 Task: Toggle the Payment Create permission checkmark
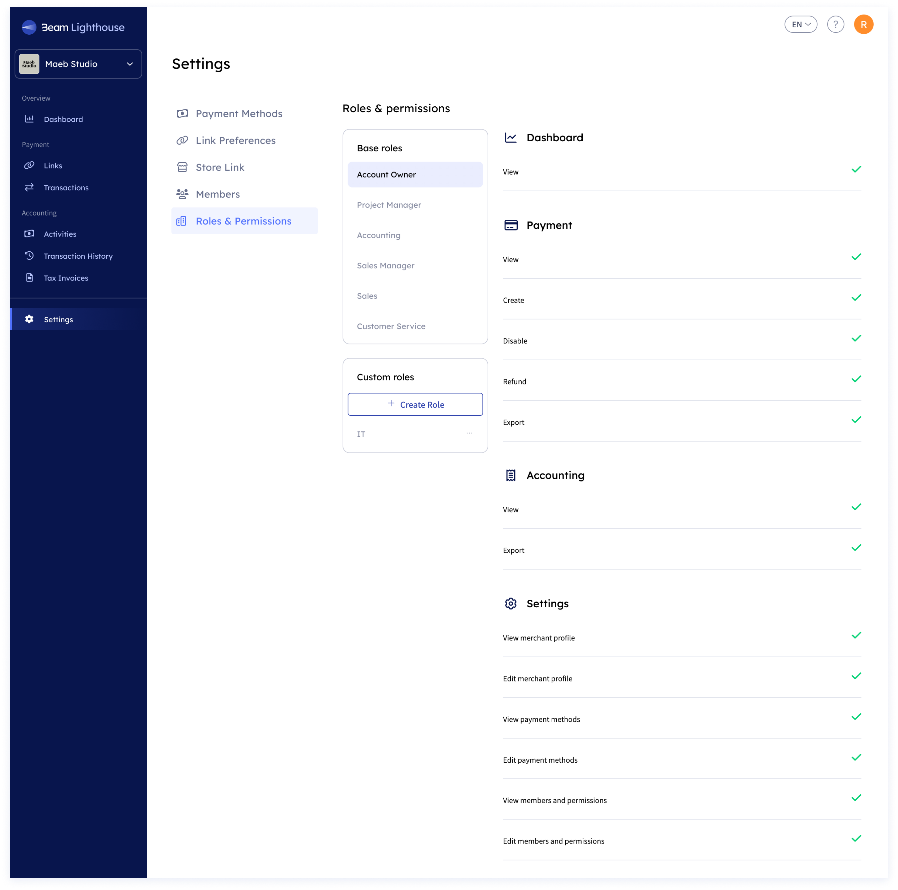click(856, 298)
